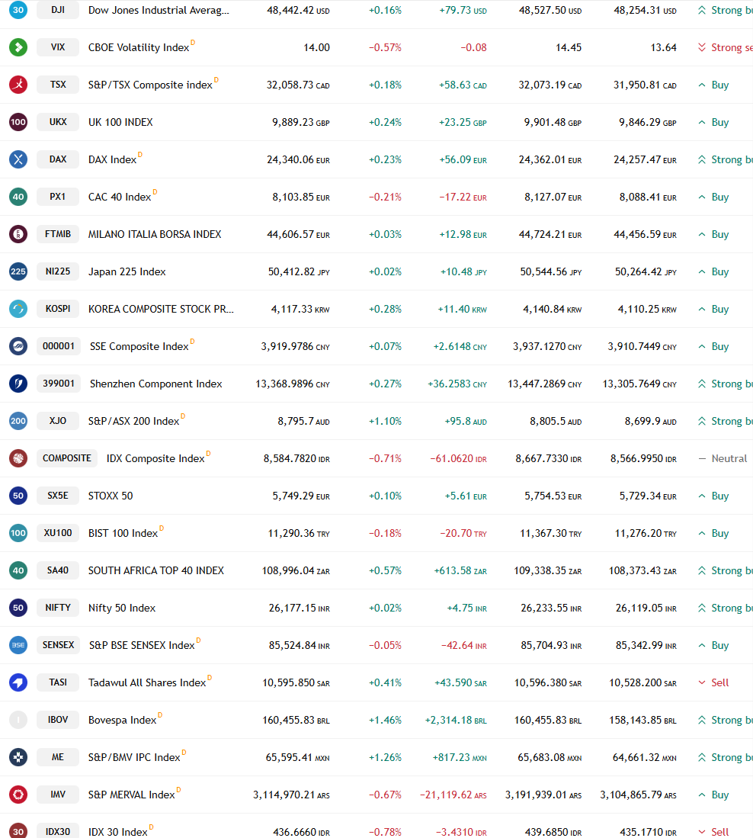753x838 pixels.
Task: Open the Nifty 50 Index link
Action: 122,608
